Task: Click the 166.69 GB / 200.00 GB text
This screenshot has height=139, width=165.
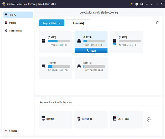Action: coord(93,45)
